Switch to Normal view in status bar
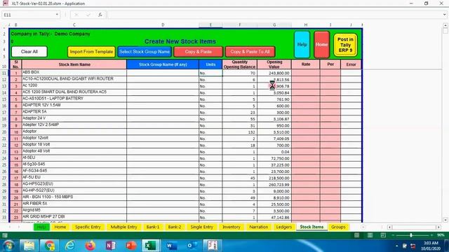Screen dimensions: 449x252 tap(356, 235)
